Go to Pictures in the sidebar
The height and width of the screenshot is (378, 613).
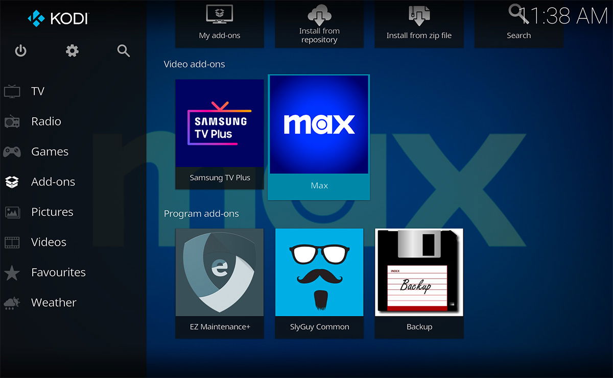click(52, 212)
